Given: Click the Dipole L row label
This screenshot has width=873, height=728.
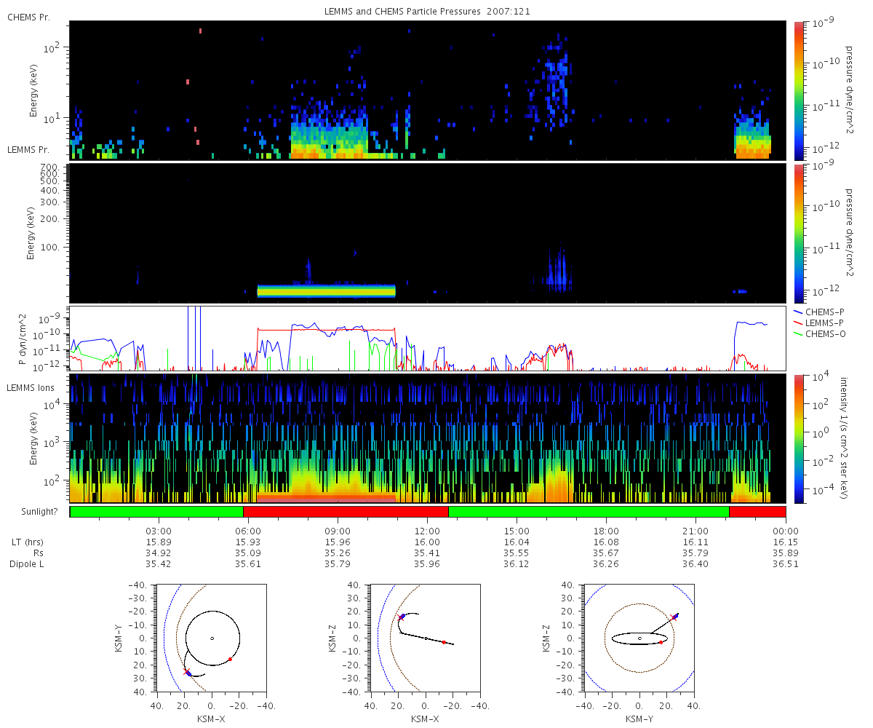Looking at the screenshot, I should 28,564.
